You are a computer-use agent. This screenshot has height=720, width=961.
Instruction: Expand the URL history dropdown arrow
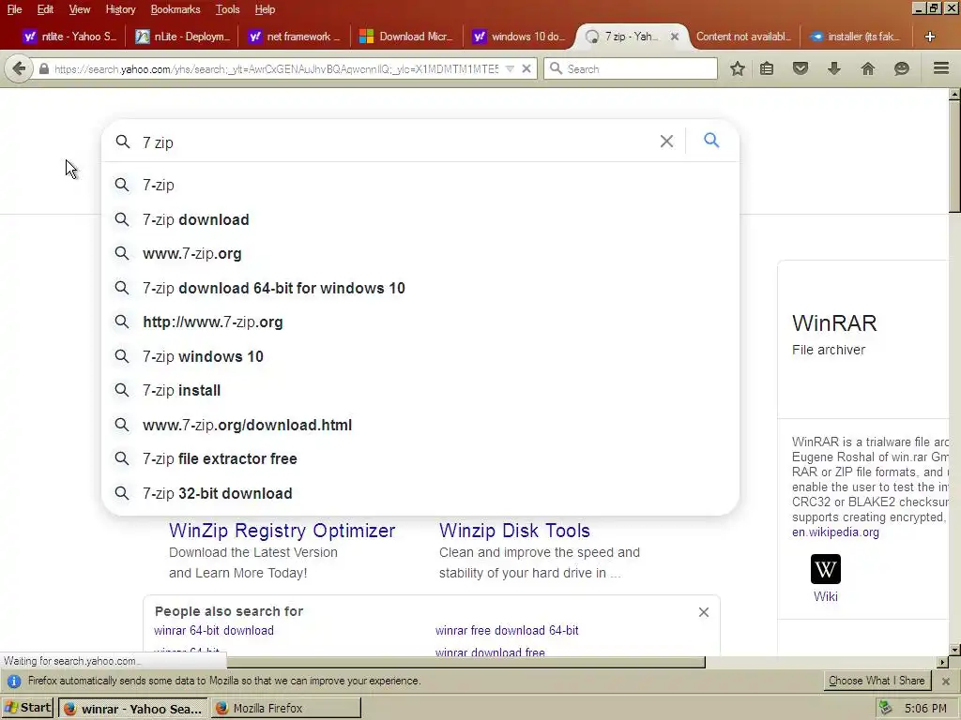(510, 68)
